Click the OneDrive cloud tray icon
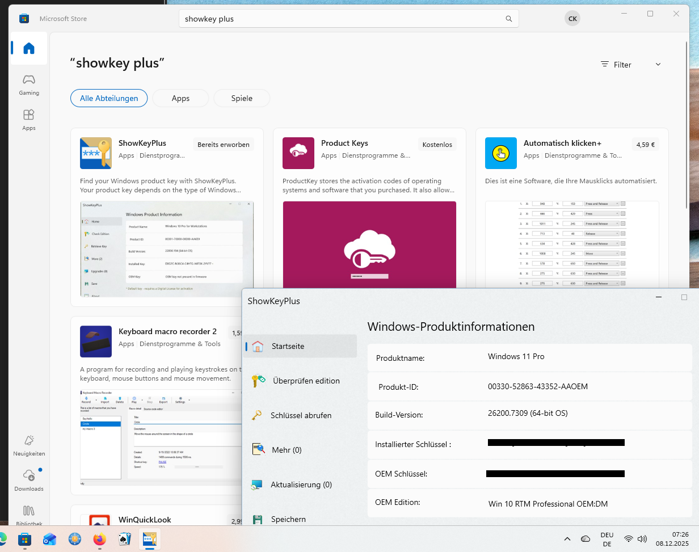 click(586, 539)
